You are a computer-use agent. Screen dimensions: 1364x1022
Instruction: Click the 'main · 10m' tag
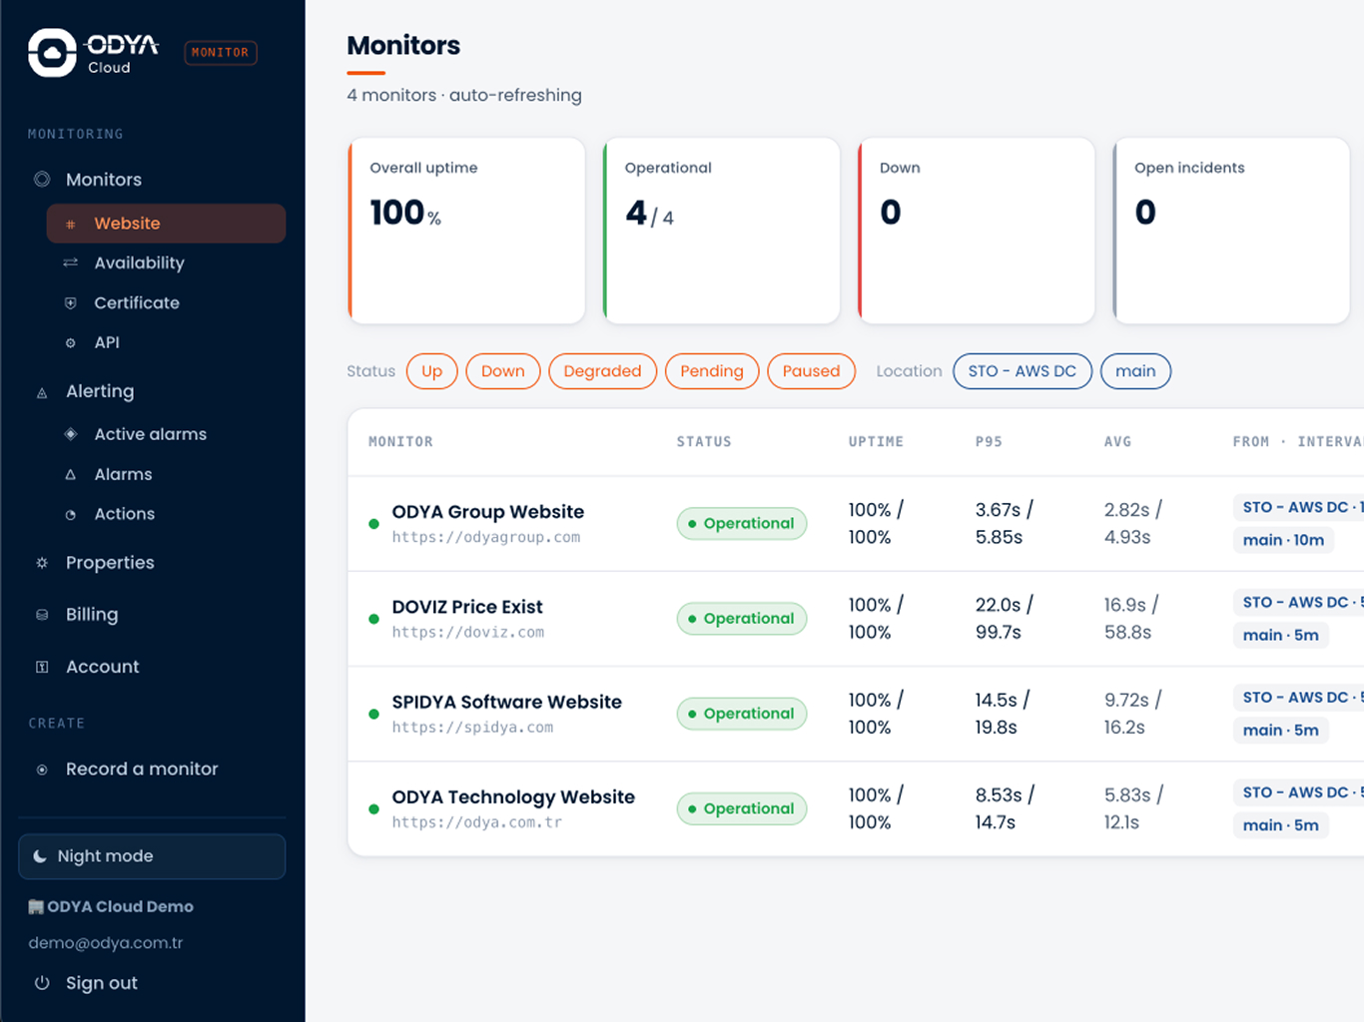point(1283,540)
